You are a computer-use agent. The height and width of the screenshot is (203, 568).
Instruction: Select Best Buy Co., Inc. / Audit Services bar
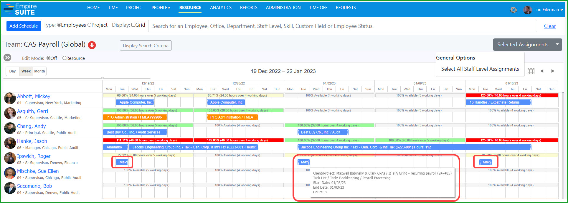(x=135, y=132)
